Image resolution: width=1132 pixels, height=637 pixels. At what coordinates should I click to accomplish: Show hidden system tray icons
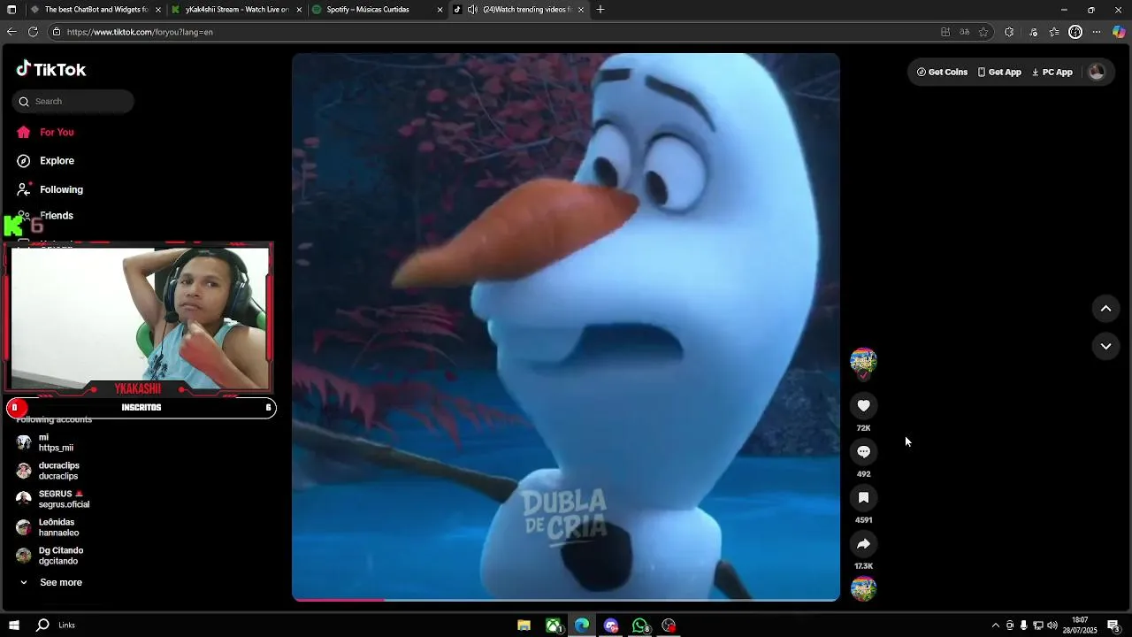(x=995, y=625)
